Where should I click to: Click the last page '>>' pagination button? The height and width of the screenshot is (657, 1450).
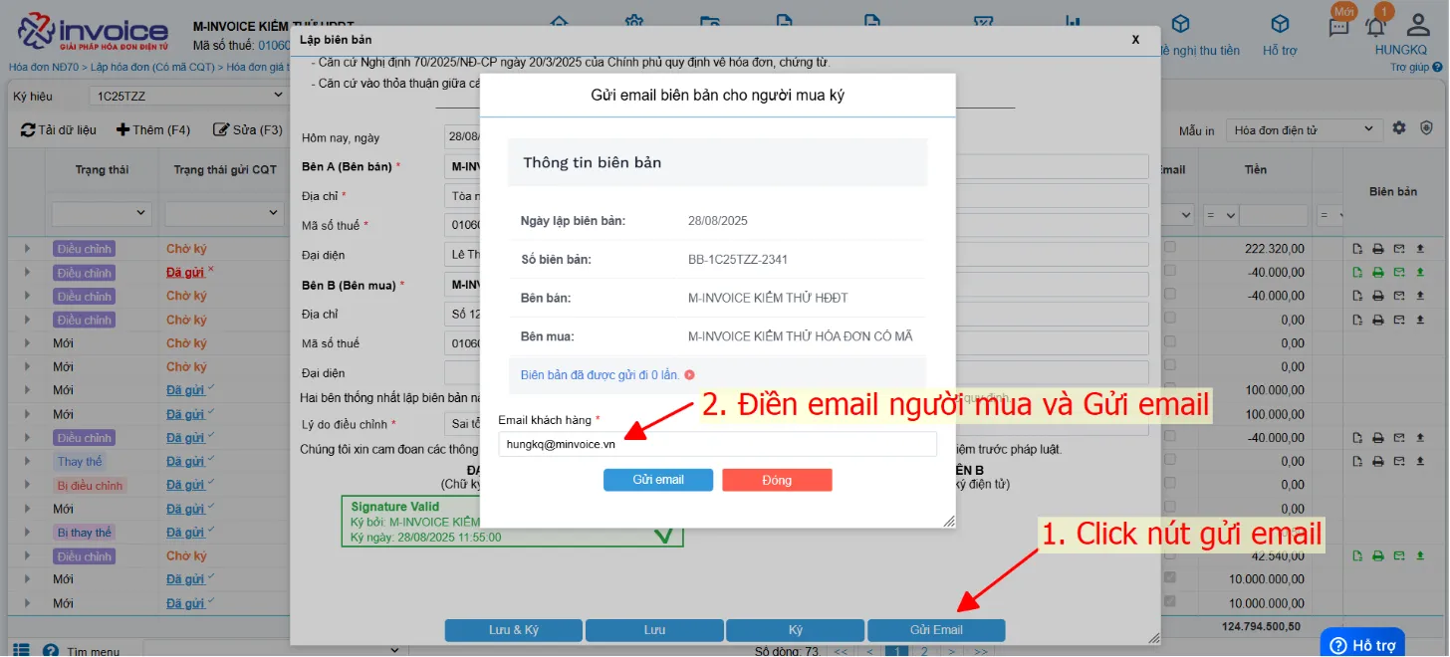(x=981, y=651)
